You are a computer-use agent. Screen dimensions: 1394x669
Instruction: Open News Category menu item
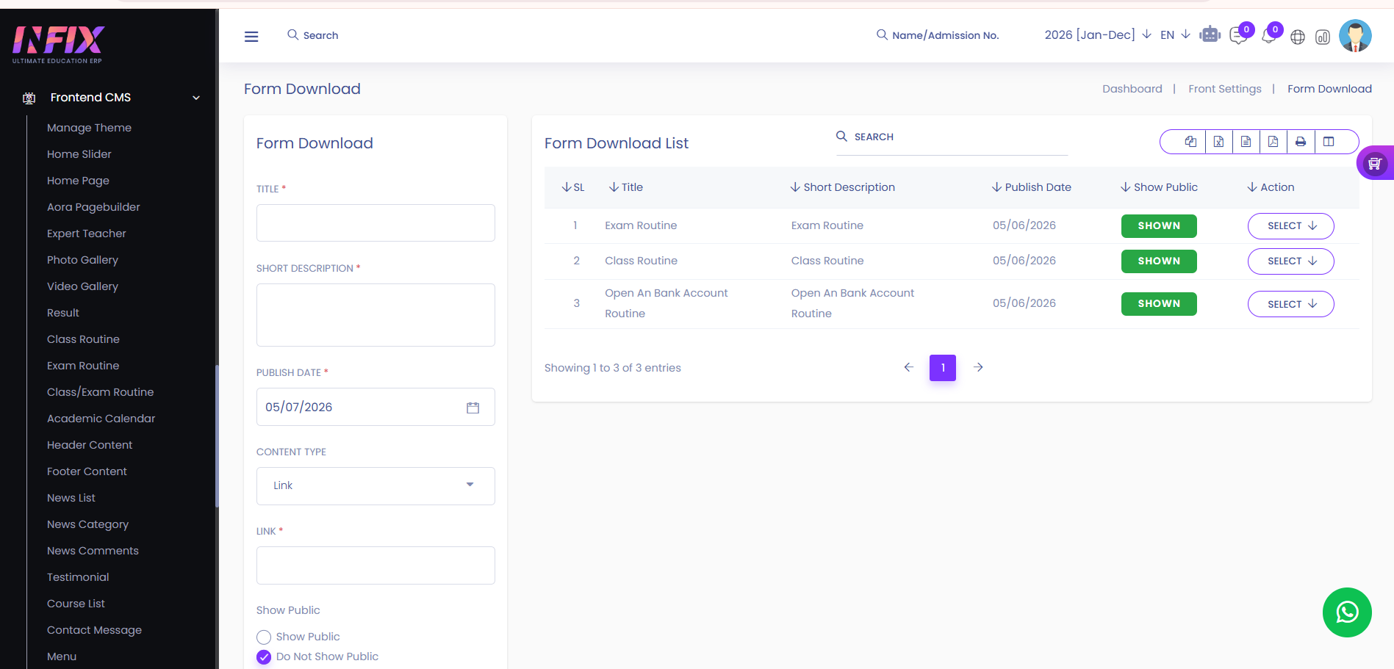click(87, 524)
